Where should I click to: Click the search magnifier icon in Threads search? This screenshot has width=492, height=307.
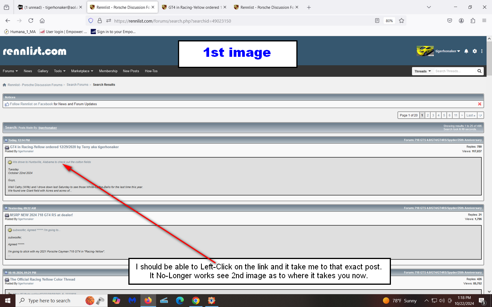[x=479, y=71]
